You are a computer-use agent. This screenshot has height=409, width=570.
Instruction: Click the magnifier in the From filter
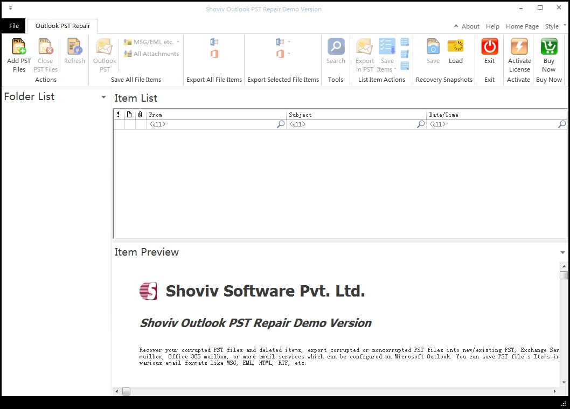pyautogui.click(x=281, y=124)
